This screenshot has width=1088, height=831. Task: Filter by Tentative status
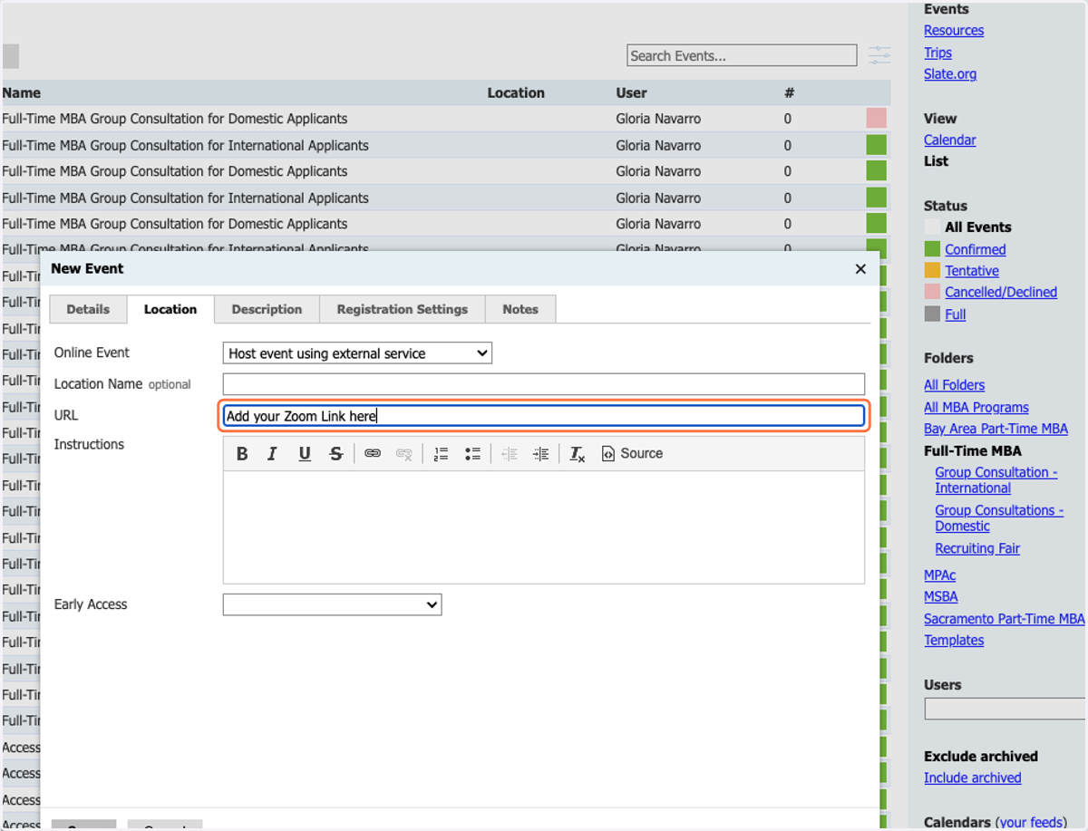tap(972, 271)
